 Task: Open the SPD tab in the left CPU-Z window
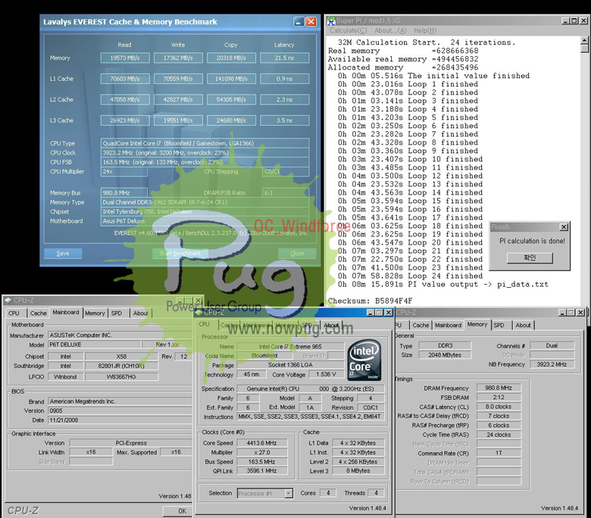(x=117, y=313)
